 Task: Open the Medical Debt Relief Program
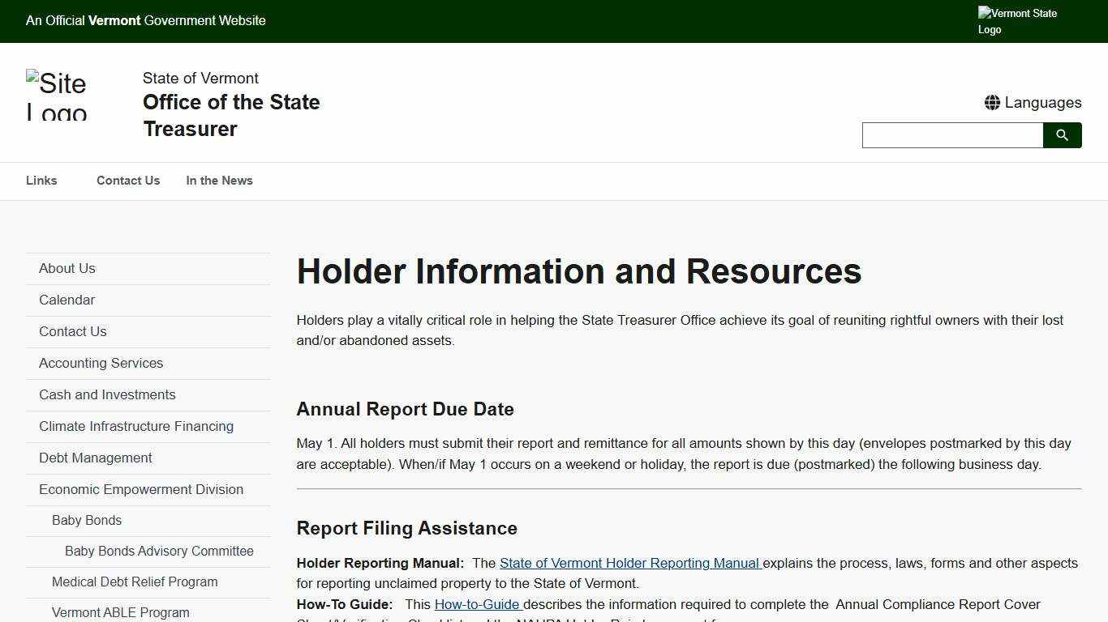135,582
